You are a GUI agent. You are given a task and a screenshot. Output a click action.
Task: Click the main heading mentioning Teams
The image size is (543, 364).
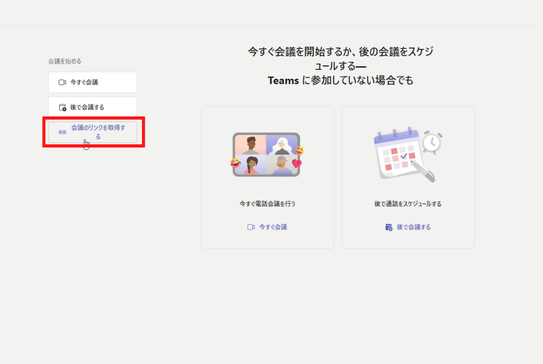click(340, 66)
